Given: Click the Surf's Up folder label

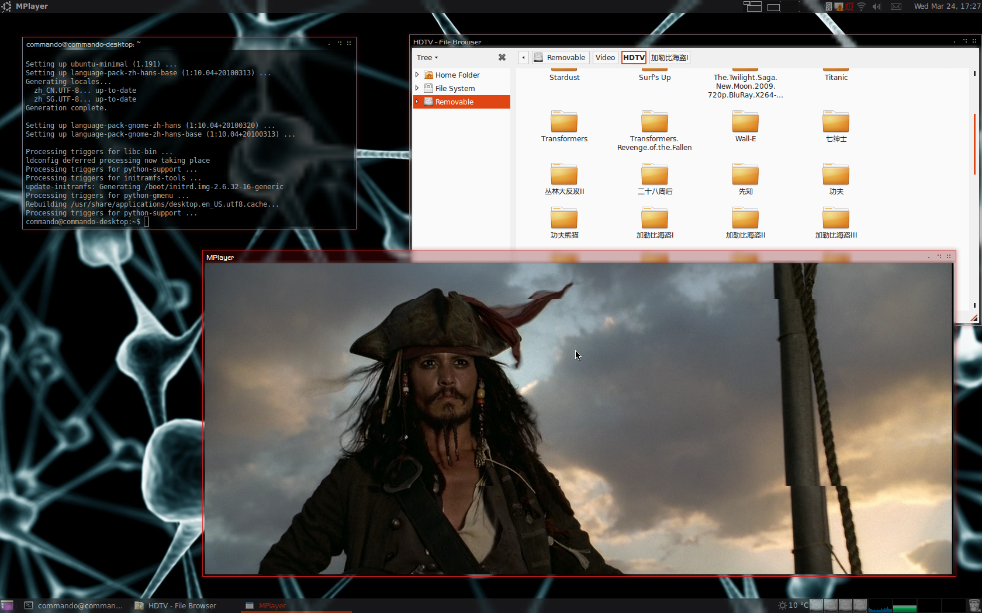Looking at the screenshot, I should click(x=655, y=77).
